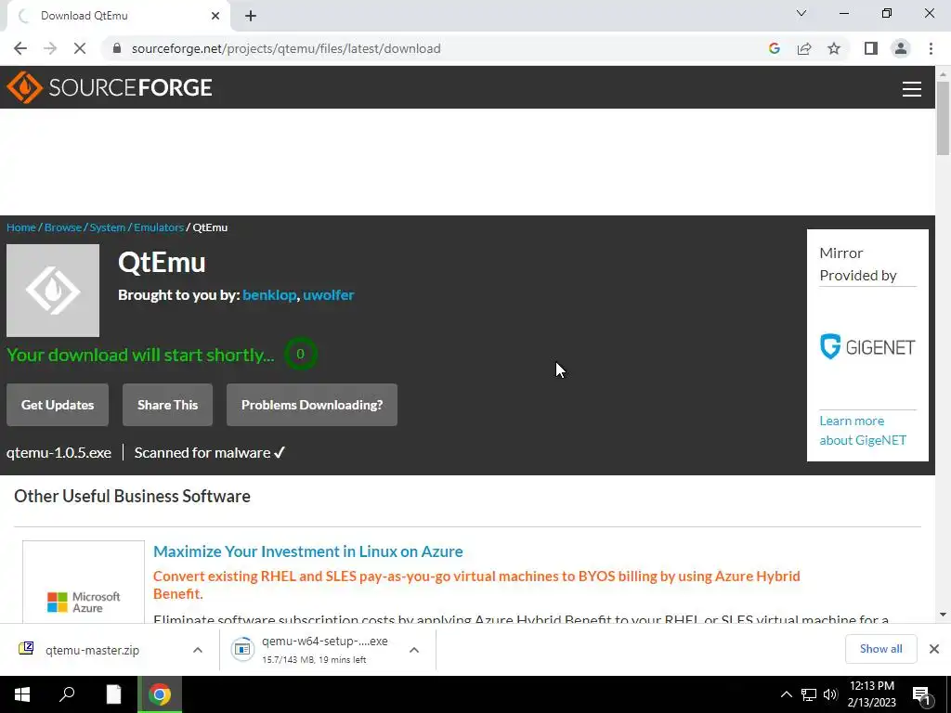Screen dimensions: 951x713
Task: Click the taskbar clock showing 12:13 PM
Action: (871, 694)
